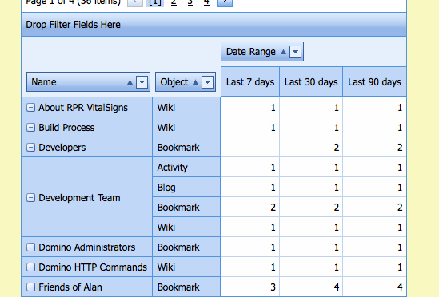Go to page 2 of results
Image resolution: width=439 pixels, height=297 pixels.
pos(174,2)
